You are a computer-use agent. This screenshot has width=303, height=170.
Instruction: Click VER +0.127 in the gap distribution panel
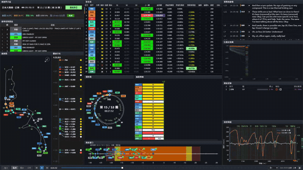click(x=70, y=67)
